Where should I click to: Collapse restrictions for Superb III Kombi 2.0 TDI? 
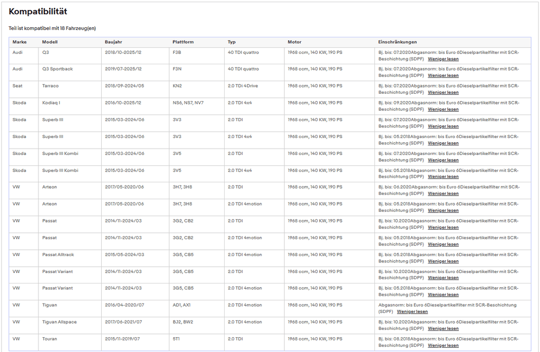pyautogui.click(x=443, y=160)
